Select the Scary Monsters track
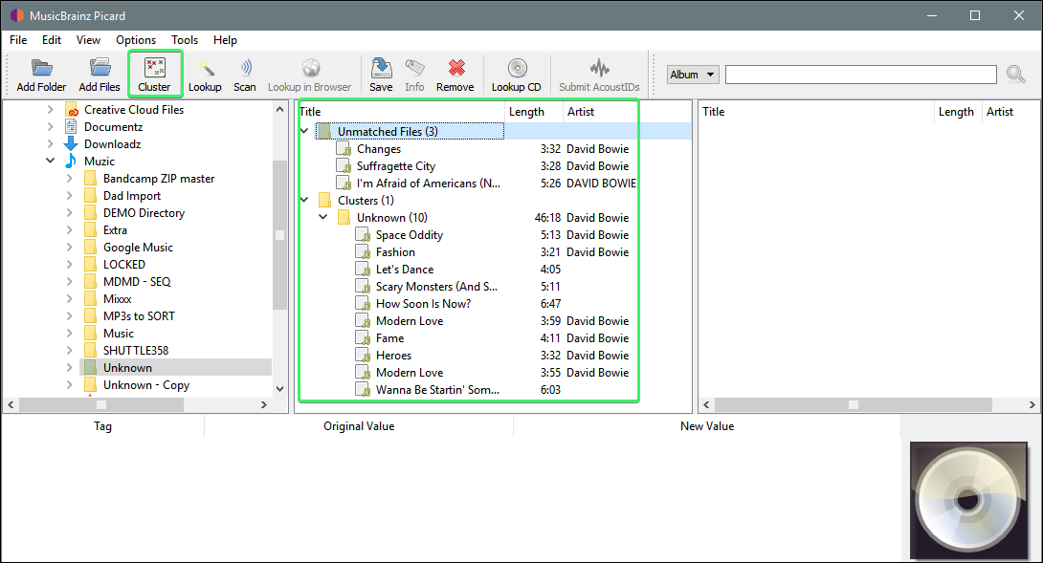Image resolution: width=1043 pixels, height=563 pixels. pos(436,287)
